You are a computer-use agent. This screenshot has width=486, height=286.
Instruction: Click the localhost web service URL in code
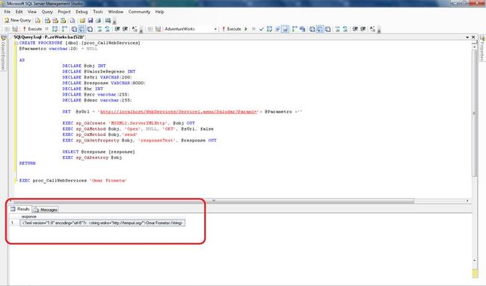pos(179,112)
